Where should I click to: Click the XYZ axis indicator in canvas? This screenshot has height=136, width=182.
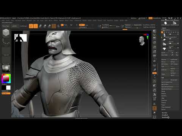point(147,36)
